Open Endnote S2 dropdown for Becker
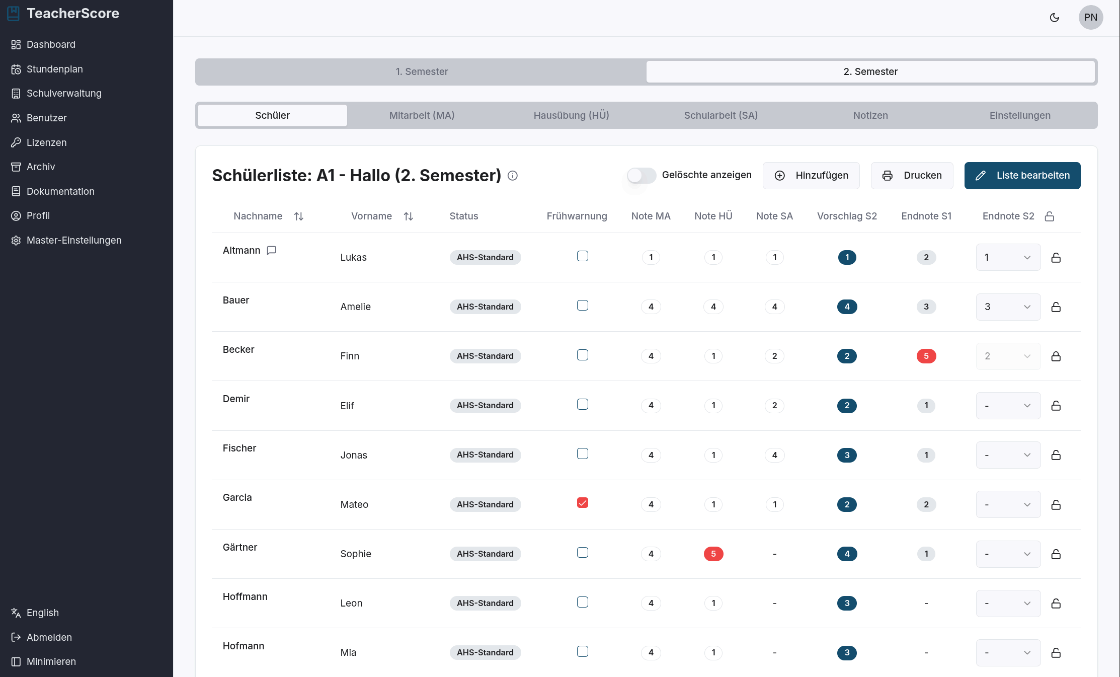1120x677 pixels. point(1008,356)
